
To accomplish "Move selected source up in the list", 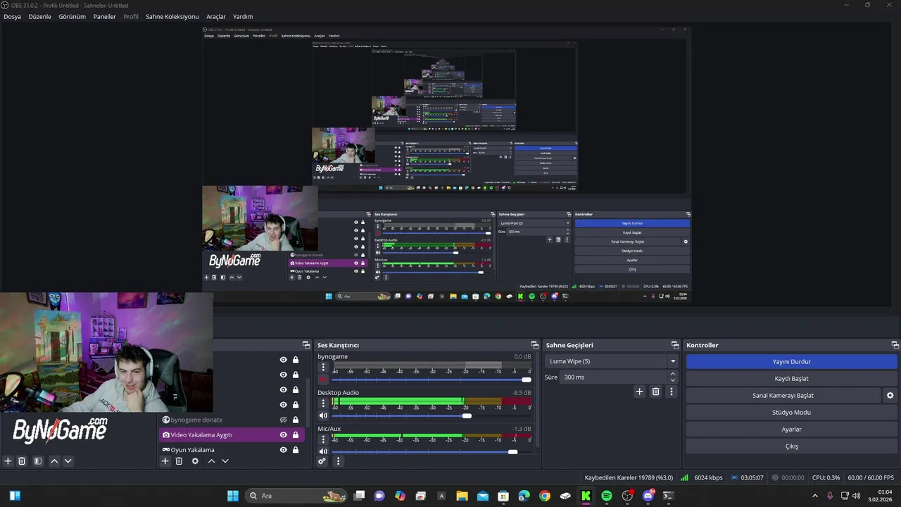I will 211,461.
